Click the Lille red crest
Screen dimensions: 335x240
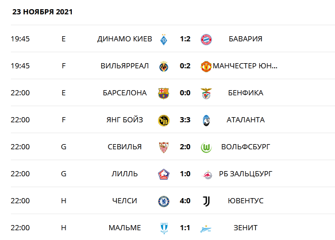pos(164,174)
